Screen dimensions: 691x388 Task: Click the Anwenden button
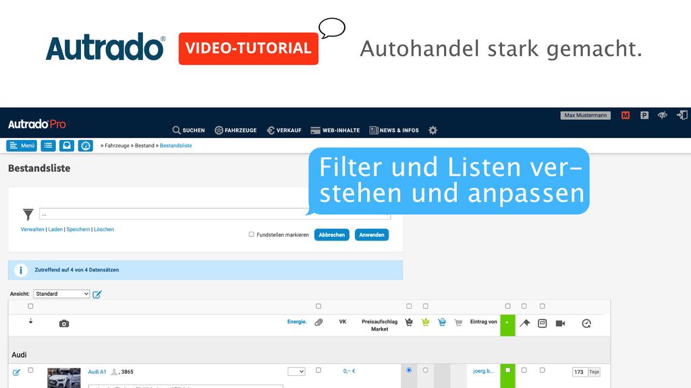point(372,235)
